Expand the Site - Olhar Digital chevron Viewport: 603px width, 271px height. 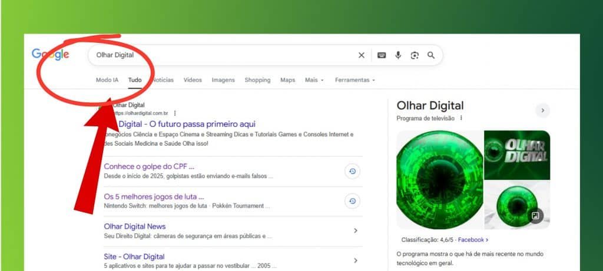tap(355, 260)
